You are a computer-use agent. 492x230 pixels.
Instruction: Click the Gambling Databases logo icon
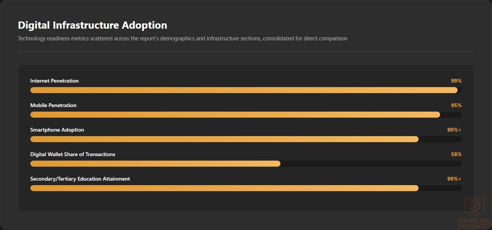tap(474, 207)
